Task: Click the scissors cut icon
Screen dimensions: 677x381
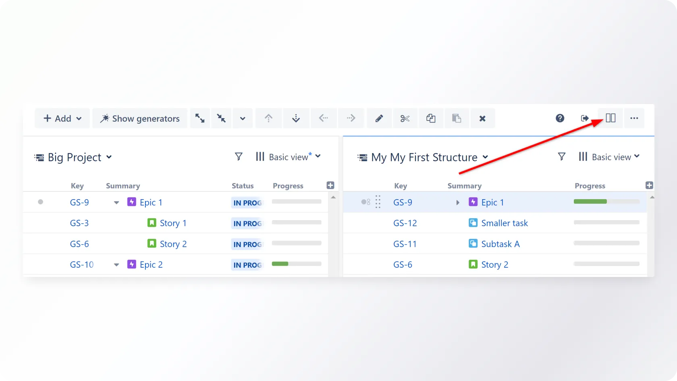Action: point(405,118)
